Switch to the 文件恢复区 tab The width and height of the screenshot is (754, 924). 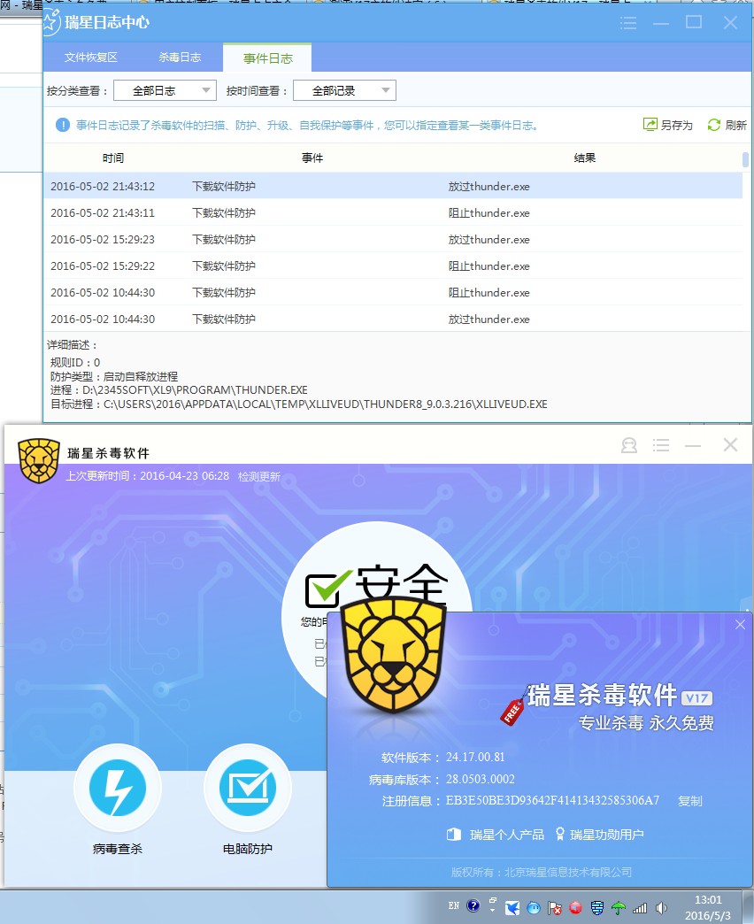(x=91, y=58)
